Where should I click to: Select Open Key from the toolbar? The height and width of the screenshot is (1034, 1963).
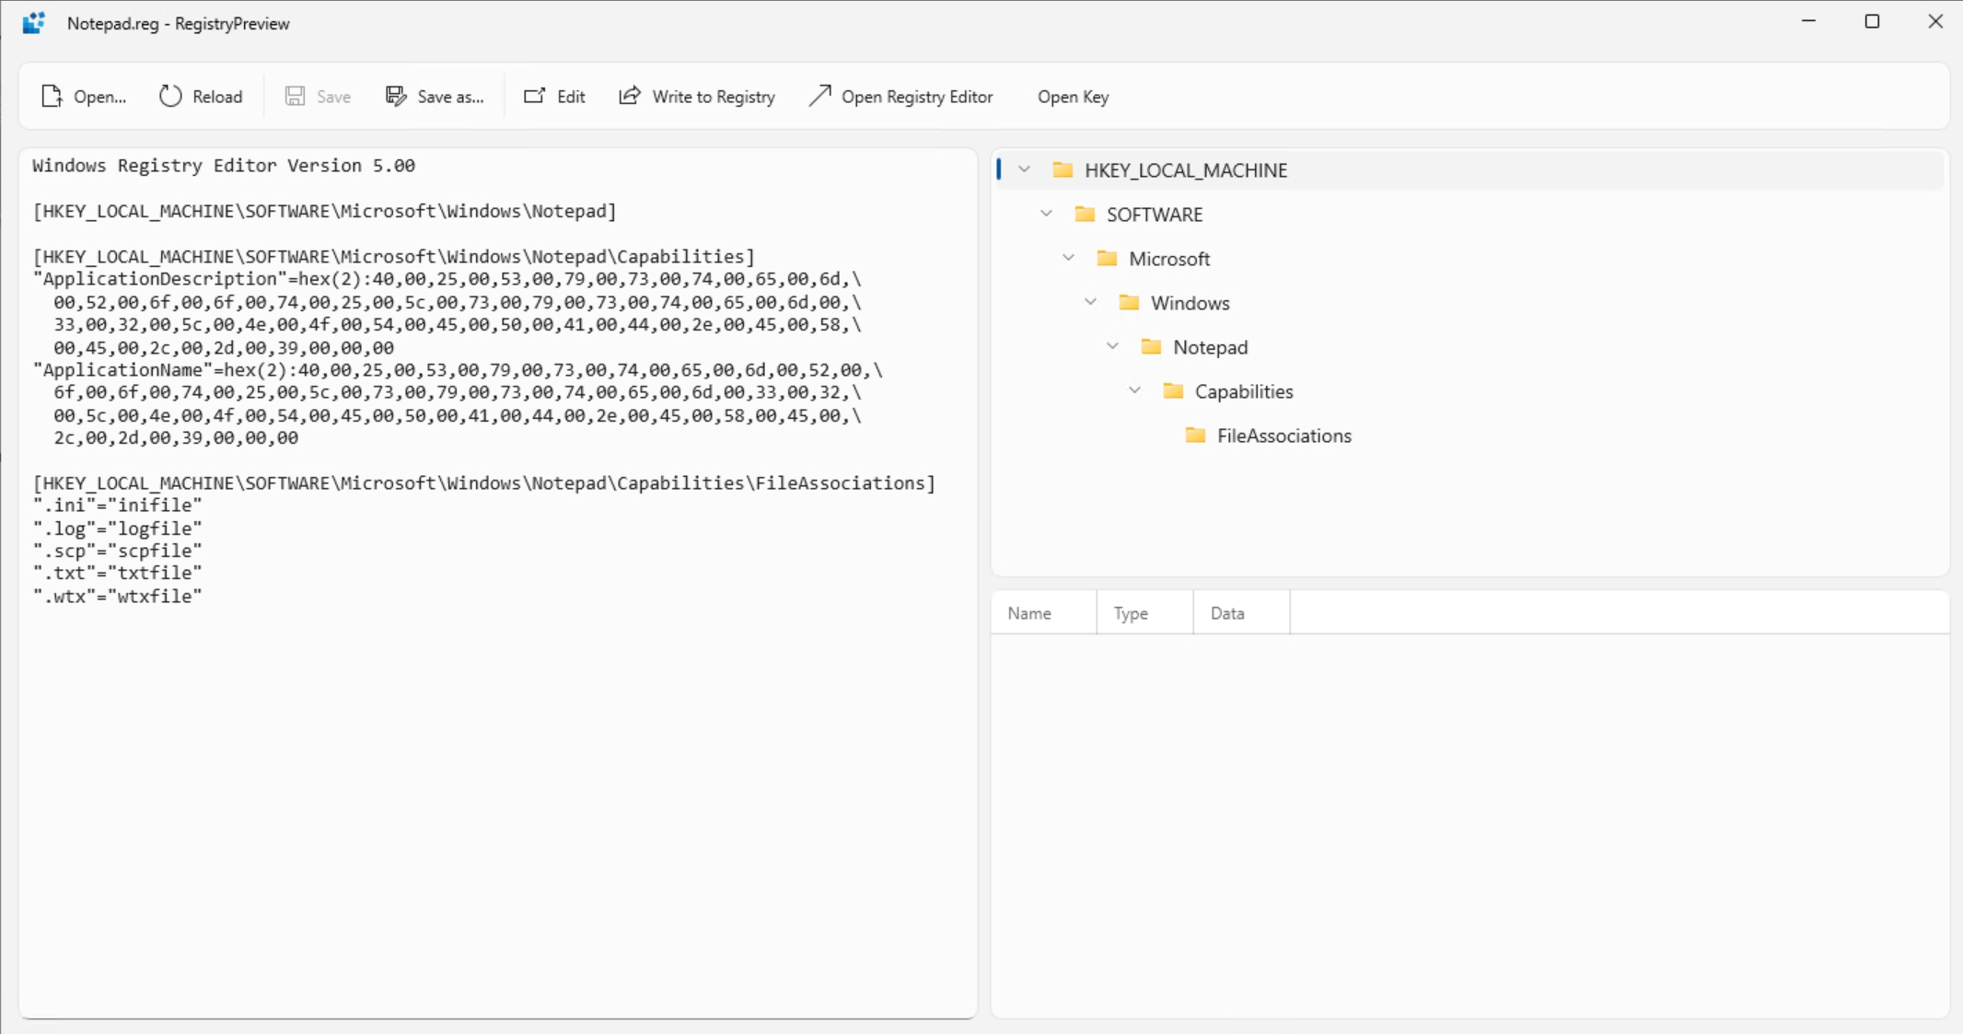point(1072,96)
